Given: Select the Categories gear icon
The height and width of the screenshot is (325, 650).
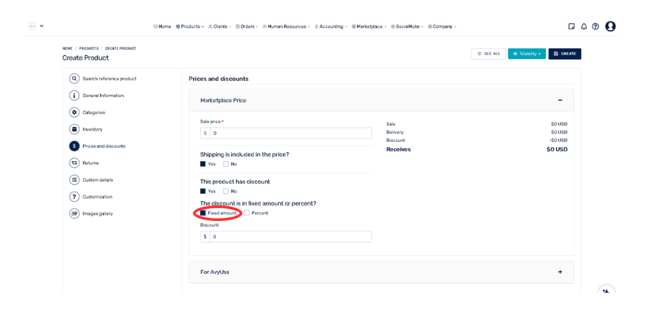Looking at the screenshot, I should 74,112.
